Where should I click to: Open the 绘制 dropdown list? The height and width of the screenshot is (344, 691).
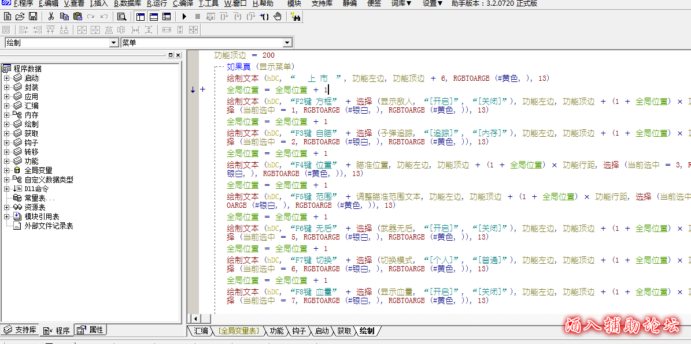113,43
